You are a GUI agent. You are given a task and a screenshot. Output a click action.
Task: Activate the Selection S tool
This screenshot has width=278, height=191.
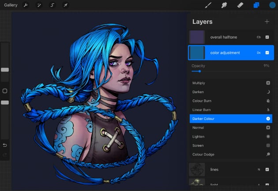point(52,5)
